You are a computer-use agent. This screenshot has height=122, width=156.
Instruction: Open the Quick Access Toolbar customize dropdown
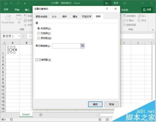click(25, 3)
